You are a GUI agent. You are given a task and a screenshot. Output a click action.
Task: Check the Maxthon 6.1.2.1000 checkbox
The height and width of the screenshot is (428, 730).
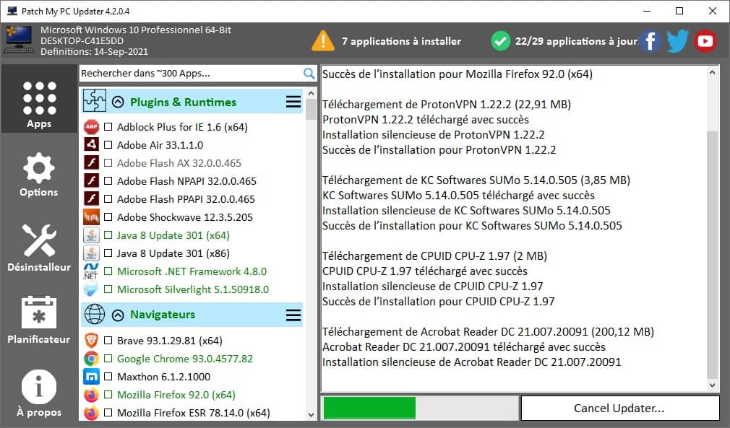coord(108,377)
